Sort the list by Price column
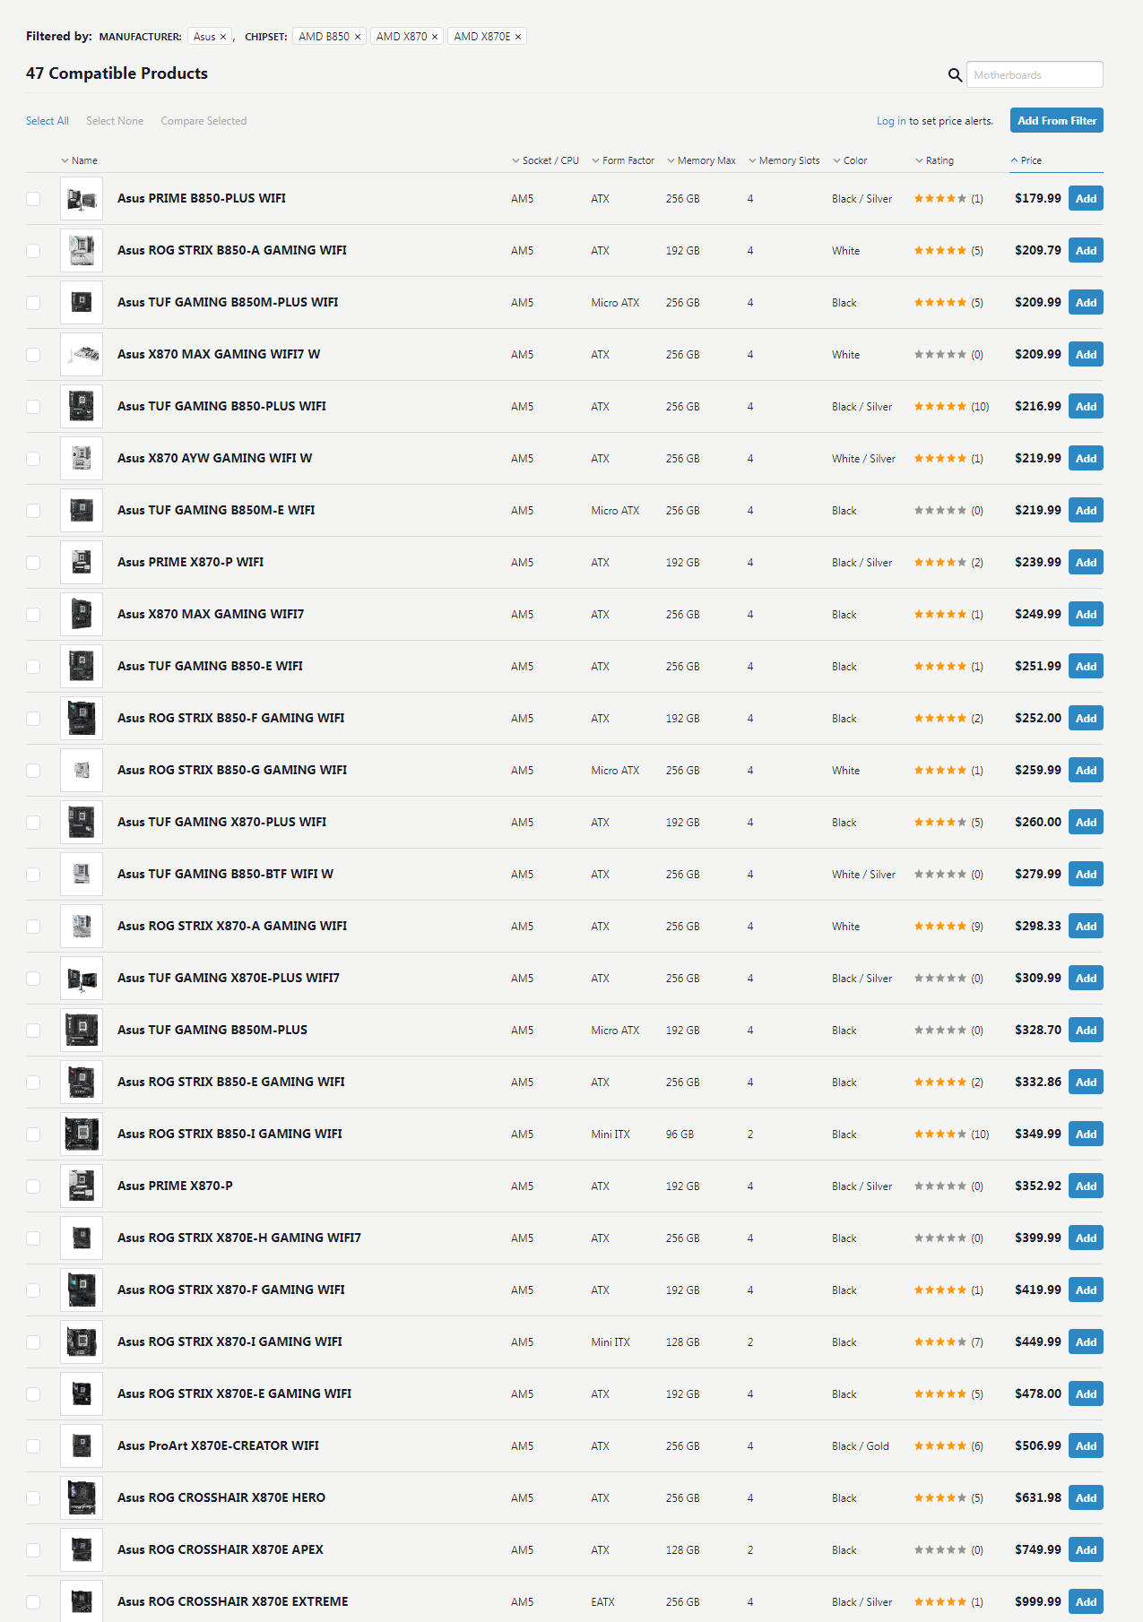The image size is (1143, 1622). pos(1026,160)
